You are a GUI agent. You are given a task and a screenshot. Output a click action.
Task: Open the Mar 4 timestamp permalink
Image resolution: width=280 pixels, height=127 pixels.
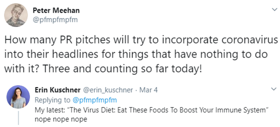click(148, 90)
